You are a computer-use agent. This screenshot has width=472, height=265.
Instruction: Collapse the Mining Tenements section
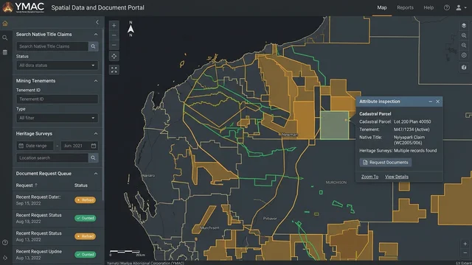tap(96, 81)
